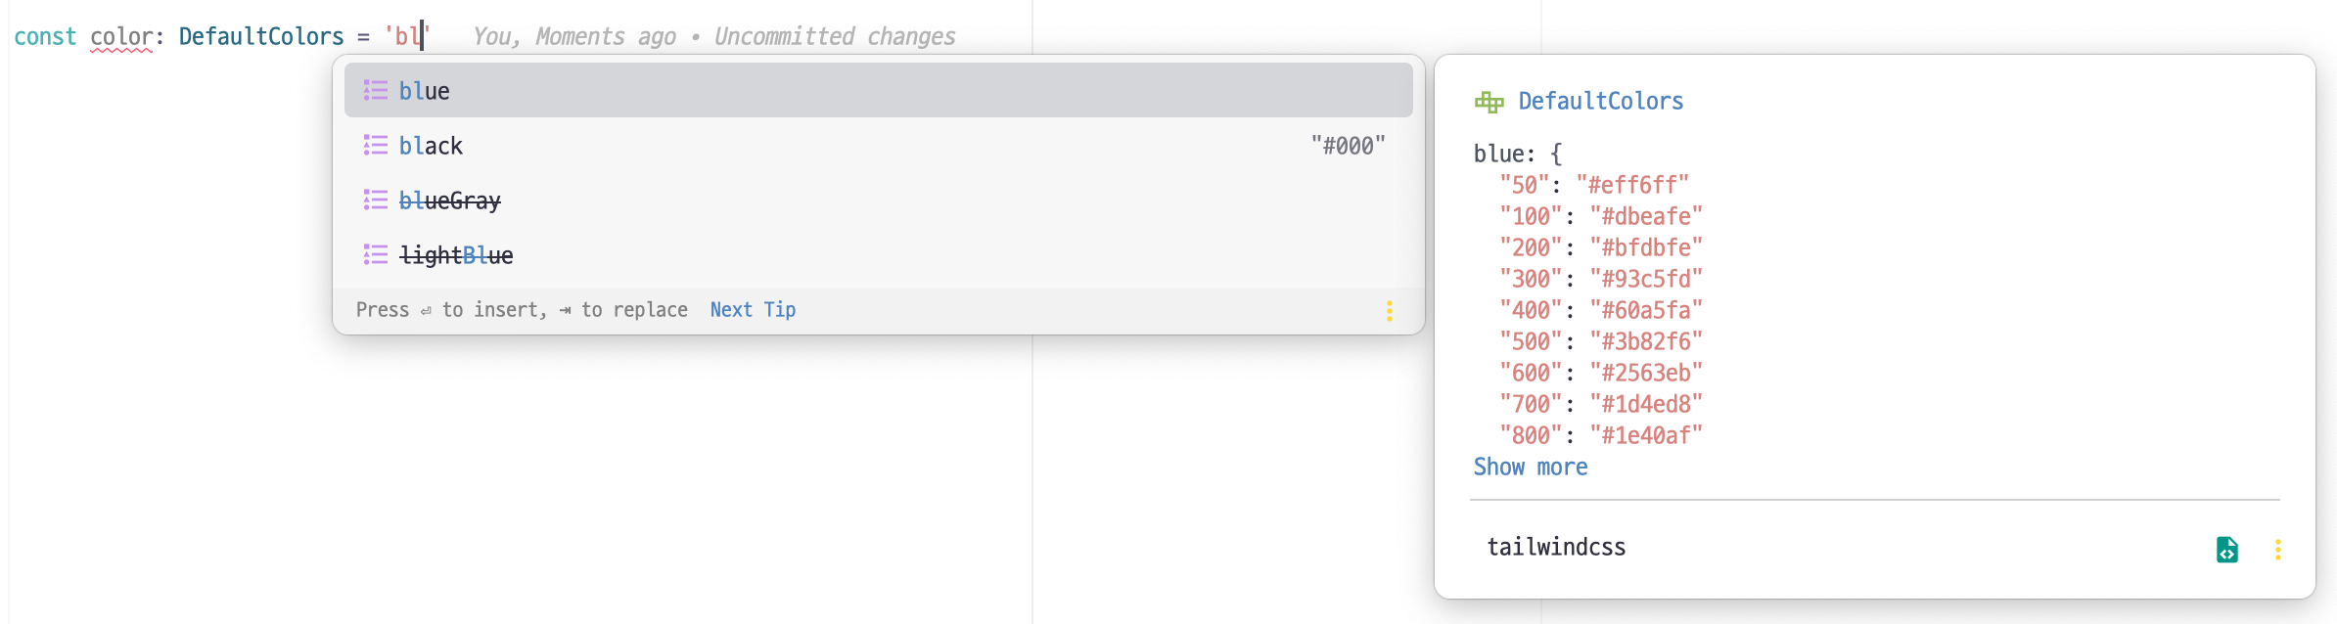This screenshot has width=2337, height=624.
Task: Click the enum icon beside lightBlue
Action: coord(375,255)
